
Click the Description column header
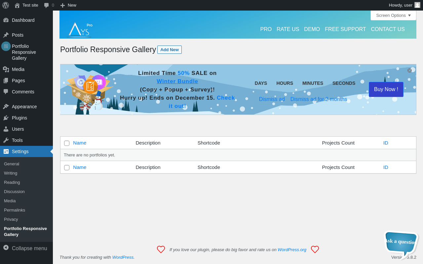[x=148, y=143]
